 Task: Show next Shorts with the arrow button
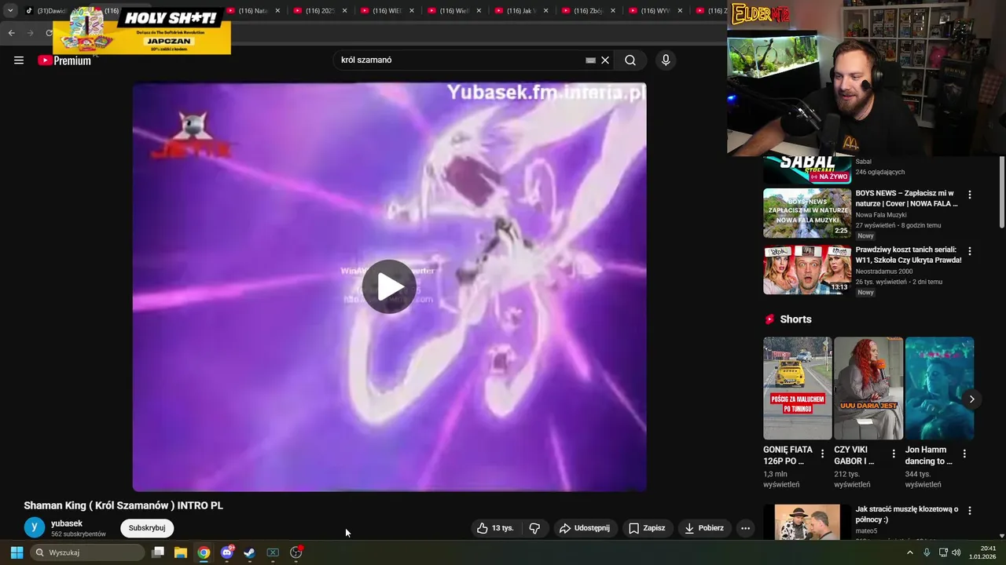point(971,399)
